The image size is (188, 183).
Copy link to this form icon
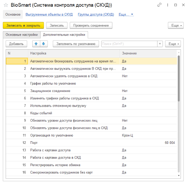tap(159, 5)
